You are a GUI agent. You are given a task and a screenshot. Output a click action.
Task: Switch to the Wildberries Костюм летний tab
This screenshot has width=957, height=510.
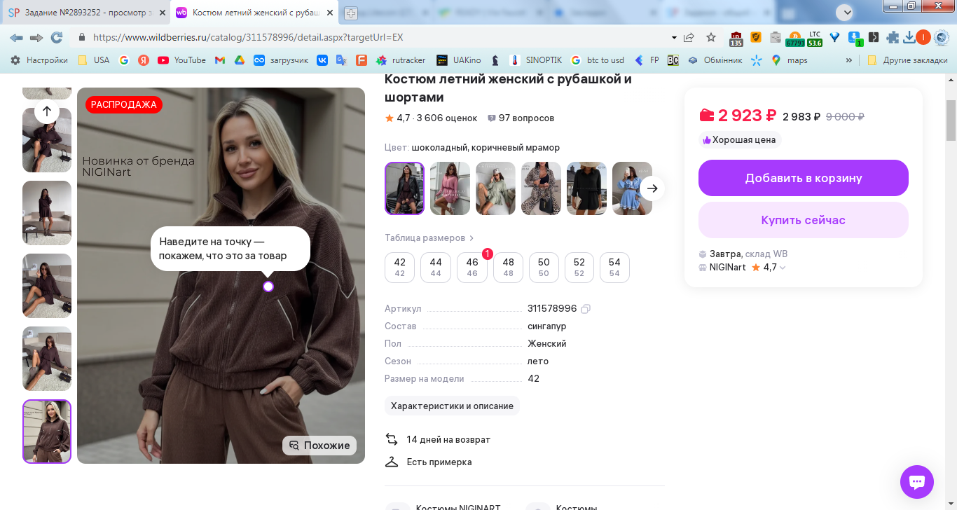click(x=254, y=13)
